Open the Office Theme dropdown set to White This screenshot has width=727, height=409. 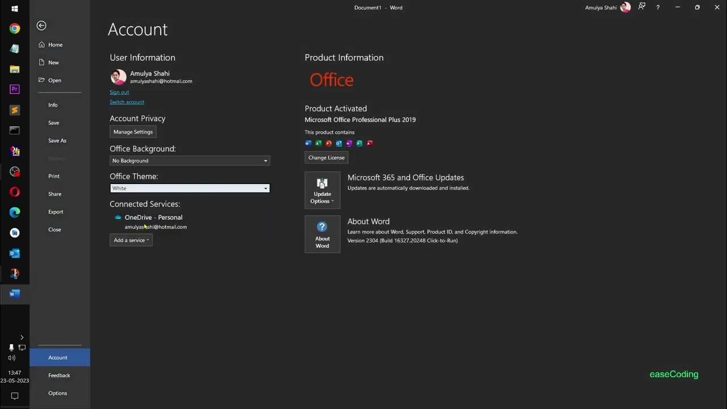point(190,188)
